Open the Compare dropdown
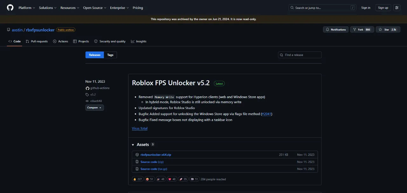Image resolution: width=407 pixels, height=193 pixels. pyautogui.click(x=94, y=108)
